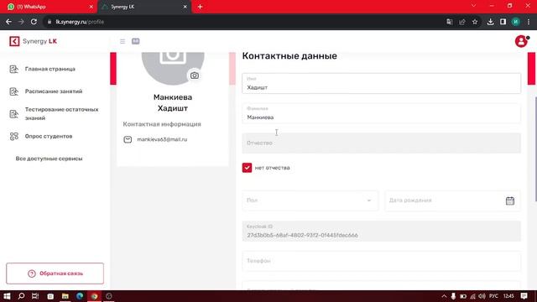
Task: Click the Опрос студентов sidebar icon
Action: click(13, 136)
